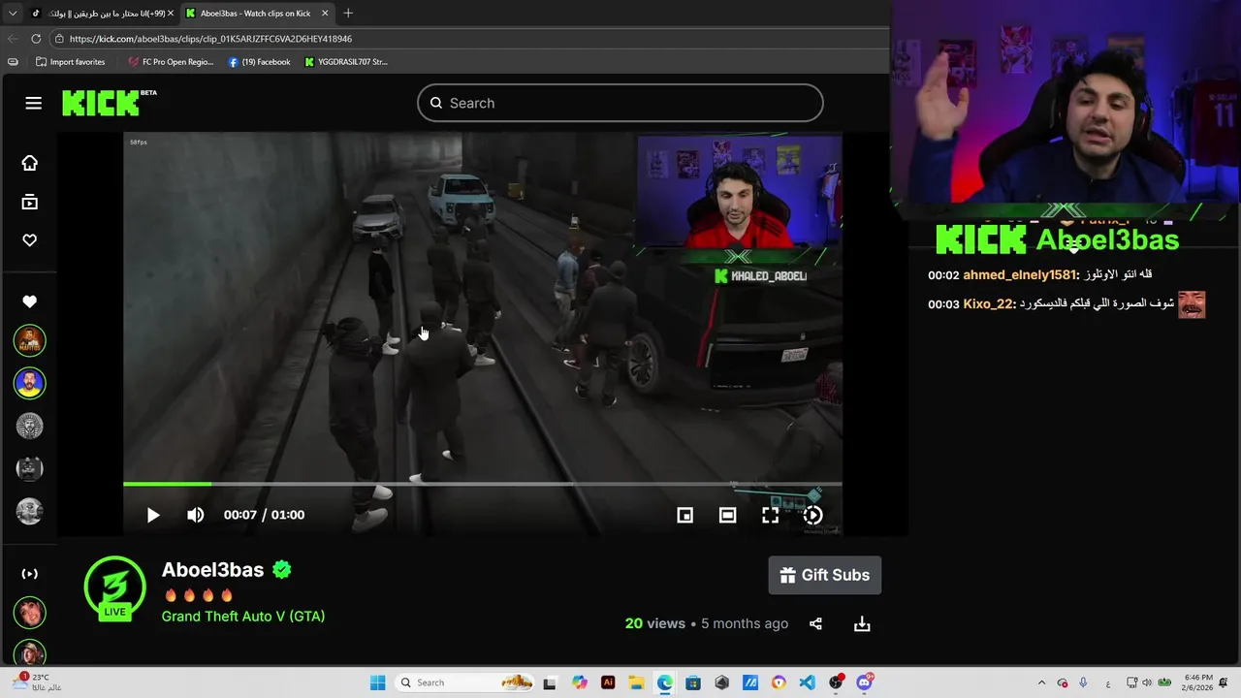Open playback speed settings icon

pos(812,515)
